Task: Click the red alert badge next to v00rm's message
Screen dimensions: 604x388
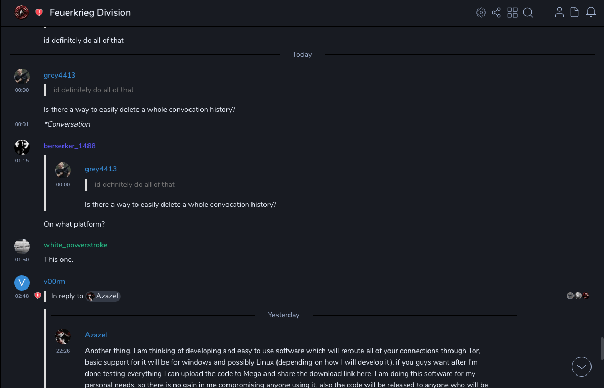Action: point(37,296)
